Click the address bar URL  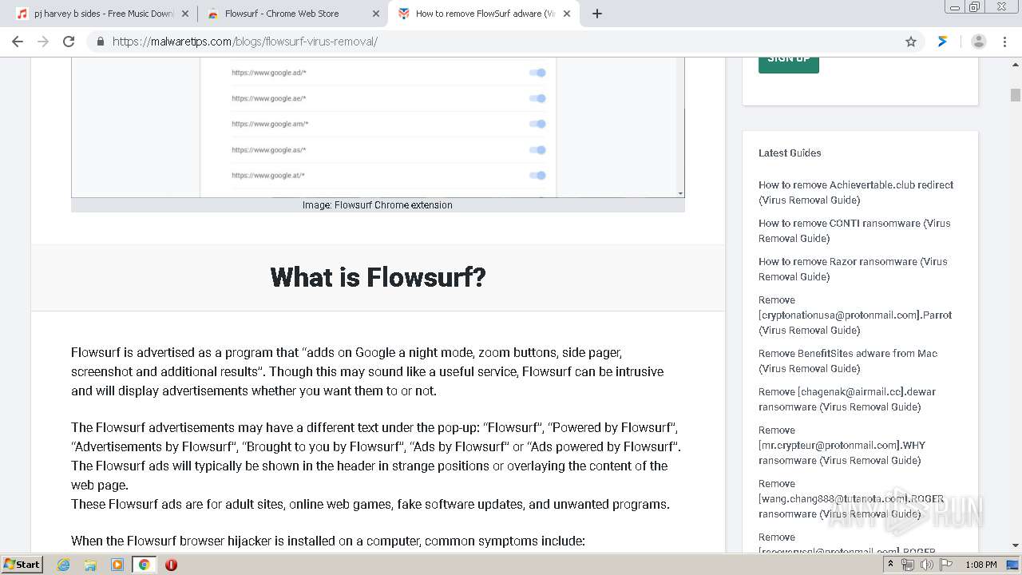coord(245,42)
